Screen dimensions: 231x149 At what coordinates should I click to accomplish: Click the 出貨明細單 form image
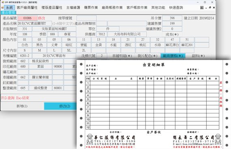pyautogui.click(x=154, y=104)
